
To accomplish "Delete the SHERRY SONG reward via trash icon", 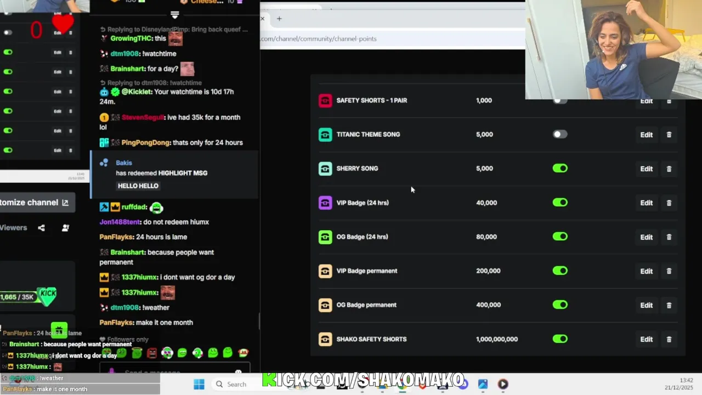I will point(669,169).
